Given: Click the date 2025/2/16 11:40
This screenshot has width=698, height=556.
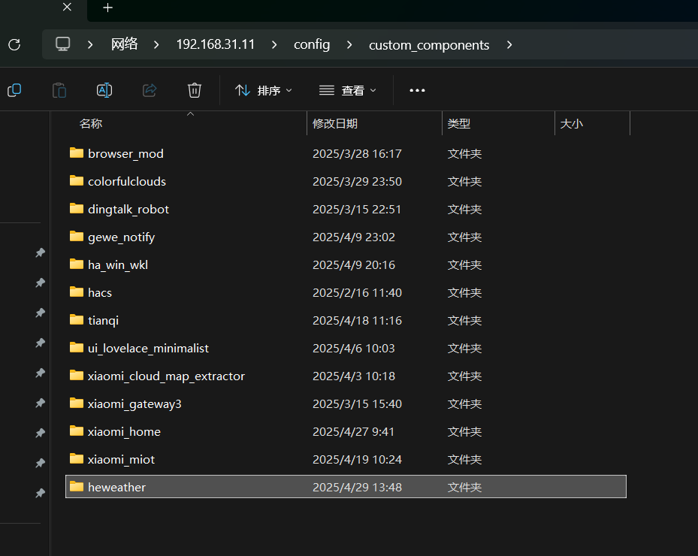Looking at the screenshot, I should [x=357, y=292].
